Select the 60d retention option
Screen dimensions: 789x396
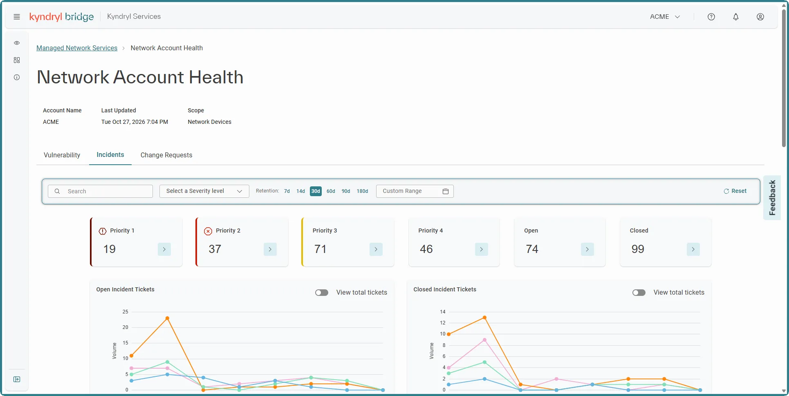point(331,191)
